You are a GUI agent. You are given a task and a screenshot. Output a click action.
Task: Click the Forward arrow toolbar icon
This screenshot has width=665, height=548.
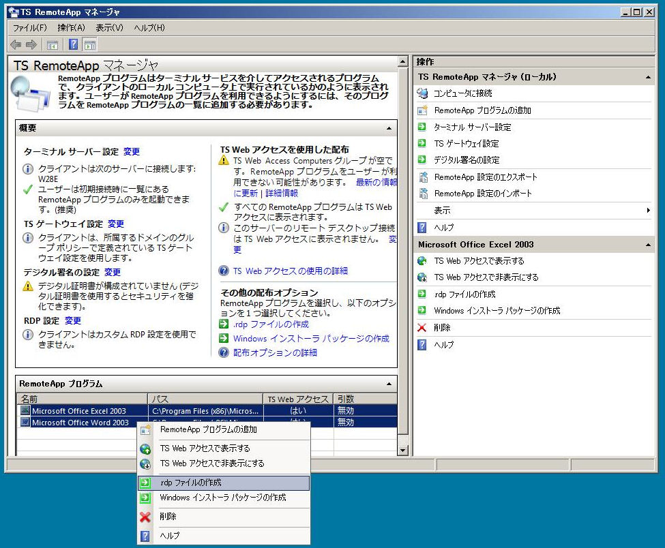(31, 44)
